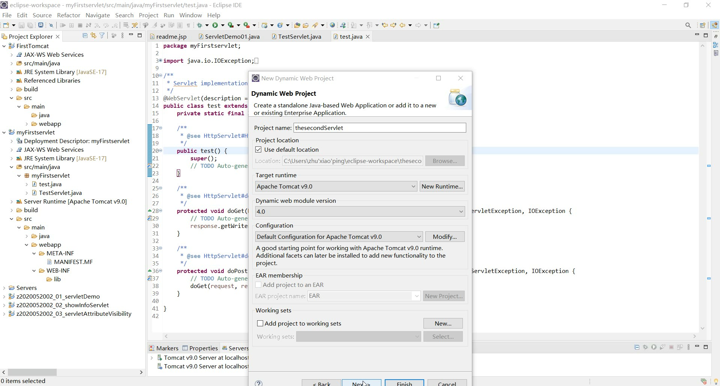
Task: Click the Project name input field
Action: [x=380, y=128]
